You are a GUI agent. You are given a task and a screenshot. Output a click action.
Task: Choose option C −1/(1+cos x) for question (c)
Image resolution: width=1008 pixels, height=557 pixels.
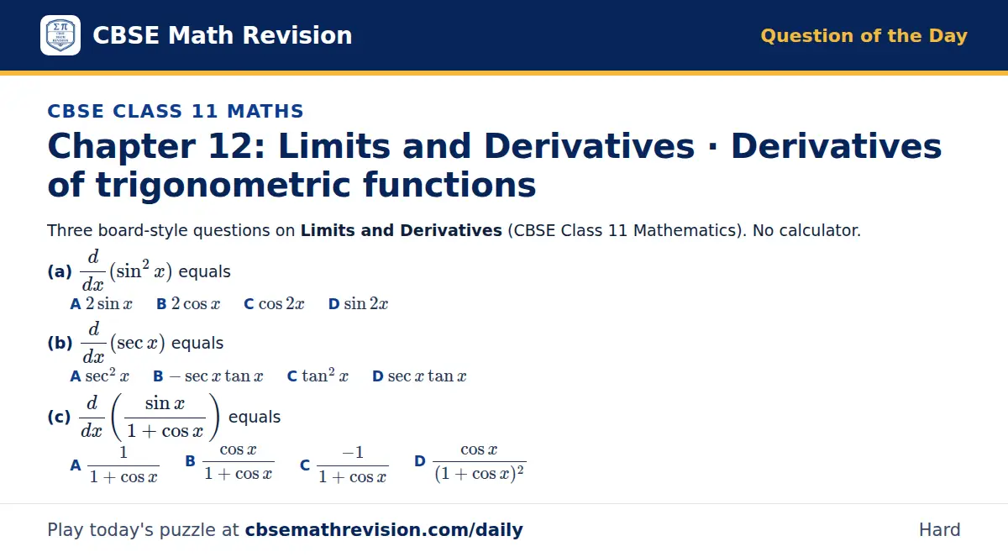coord(344,465)
